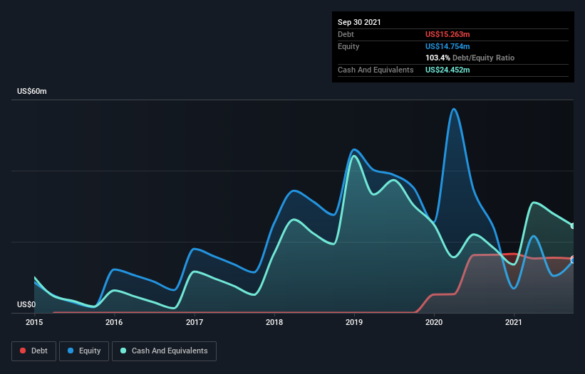Click the 2015 x-axis label
The height and width of the screenshot is (374, 585).
(34, 322)
